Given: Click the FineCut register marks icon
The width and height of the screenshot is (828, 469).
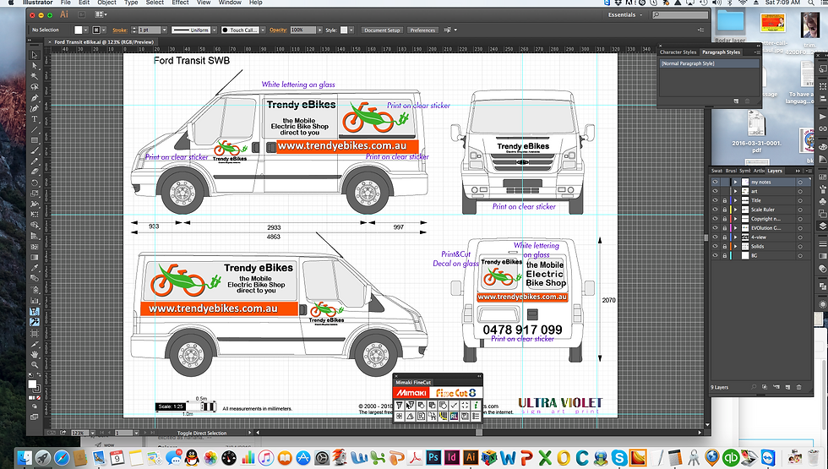Looking at the screenshot, I should tap(465, 406).
